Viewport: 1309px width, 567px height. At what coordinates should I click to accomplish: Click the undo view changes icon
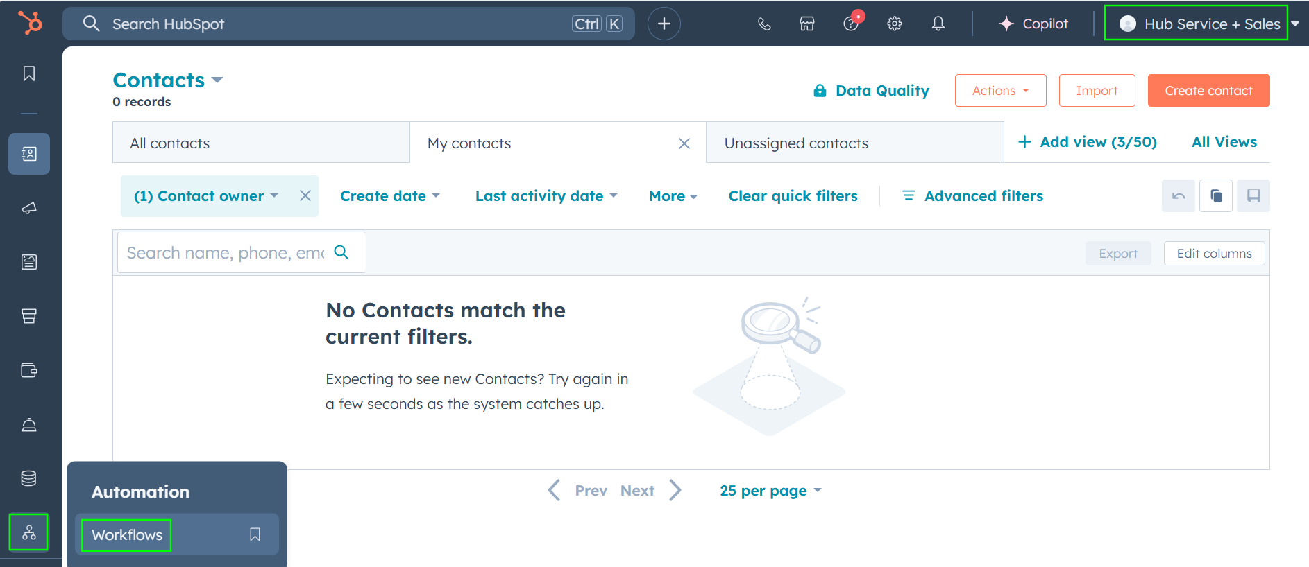(x=1179, y=196)
